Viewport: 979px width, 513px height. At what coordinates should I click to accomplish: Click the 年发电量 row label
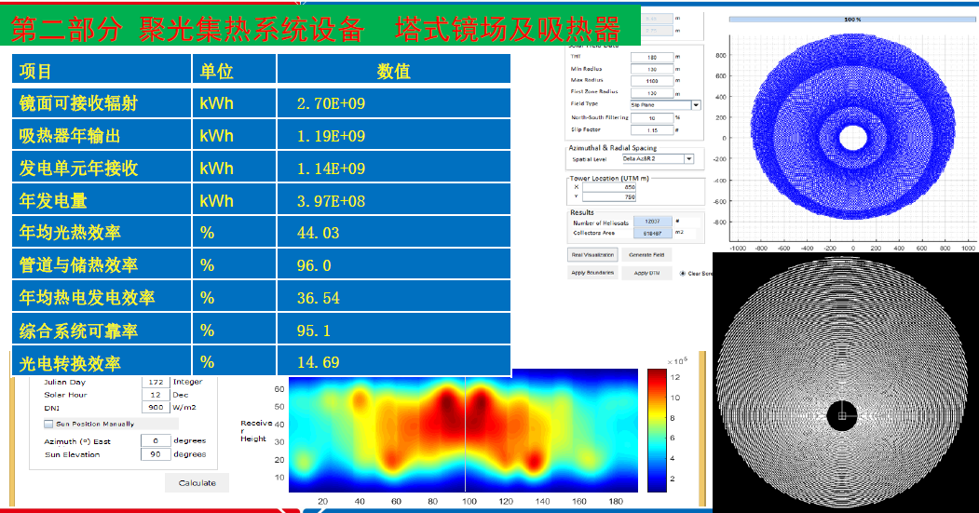click(x=52, y=201)
